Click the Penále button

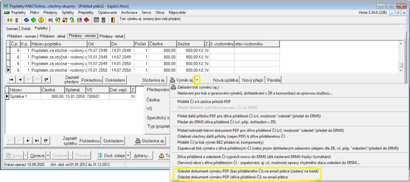click(x=274, y=80)
